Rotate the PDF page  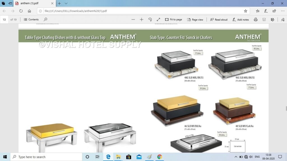point(150,20)
